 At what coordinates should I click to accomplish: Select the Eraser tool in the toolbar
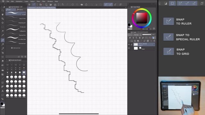pos(3,61)
